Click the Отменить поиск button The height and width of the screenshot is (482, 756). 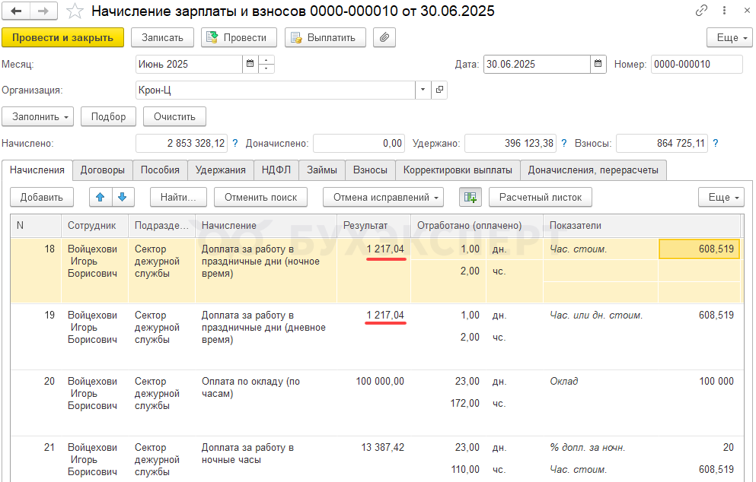pos(261,197)
